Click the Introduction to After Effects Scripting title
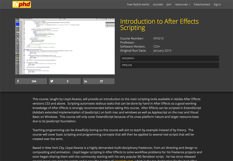The image size is (233, 161). tap(159, 24)
